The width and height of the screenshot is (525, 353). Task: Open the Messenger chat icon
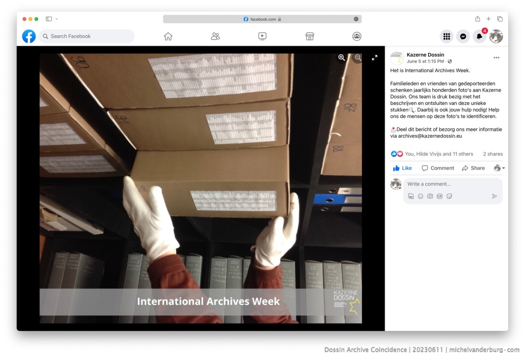coord(462,36)
